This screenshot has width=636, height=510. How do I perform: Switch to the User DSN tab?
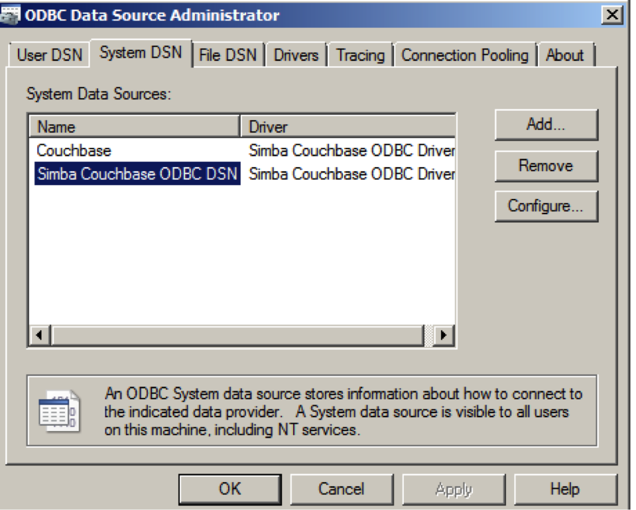point(49,55)
